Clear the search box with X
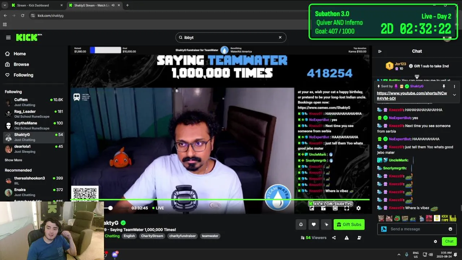This screenshot has height=260, width=462. 280,37
